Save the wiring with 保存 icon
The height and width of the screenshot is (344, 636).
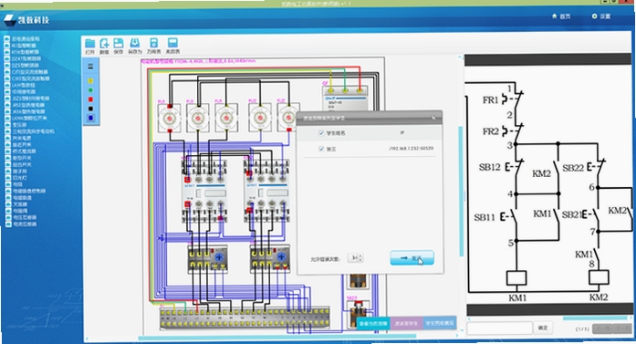point(119,46)
